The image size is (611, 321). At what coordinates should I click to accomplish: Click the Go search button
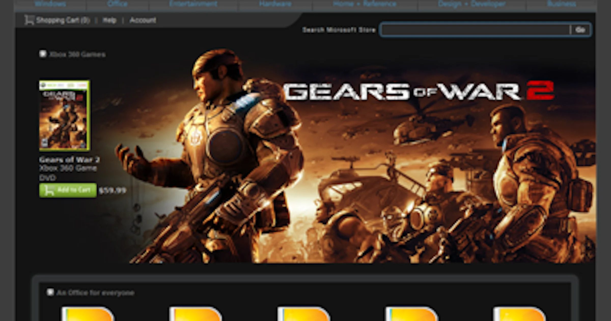(580, 30)
